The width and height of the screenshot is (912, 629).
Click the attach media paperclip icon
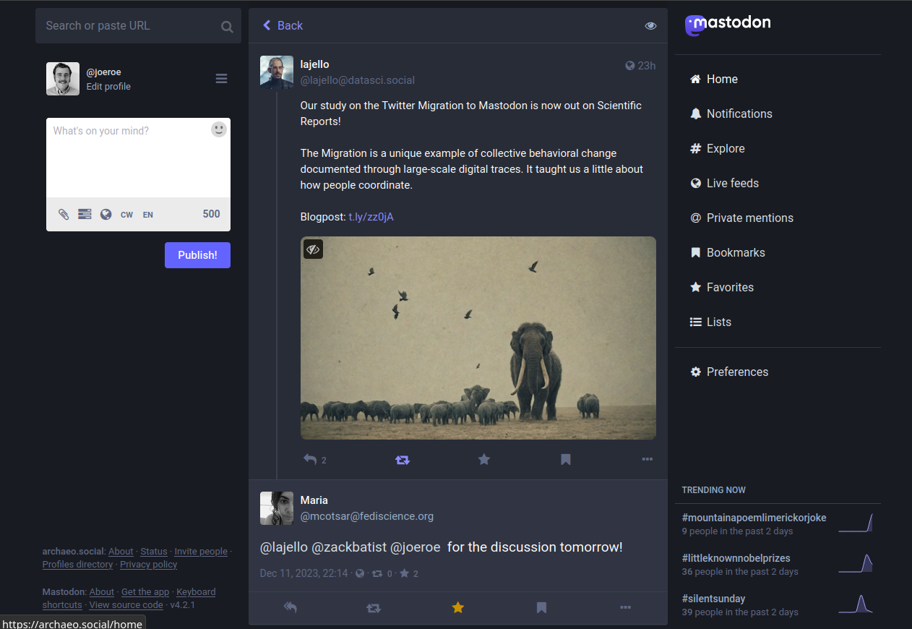coord(64,214)
